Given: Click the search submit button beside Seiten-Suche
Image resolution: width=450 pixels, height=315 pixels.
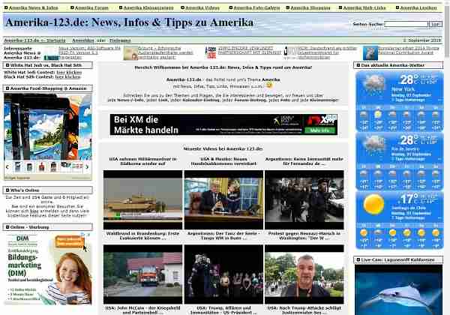Looking at the screenshot, I should tap(435, 25).
